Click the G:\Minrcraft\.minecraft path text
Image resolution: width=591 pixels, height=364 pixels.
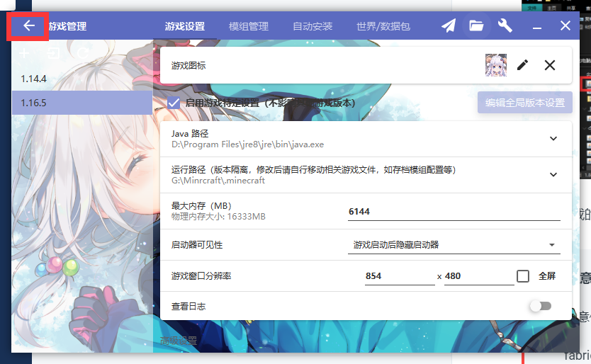(x=218, y=181)
